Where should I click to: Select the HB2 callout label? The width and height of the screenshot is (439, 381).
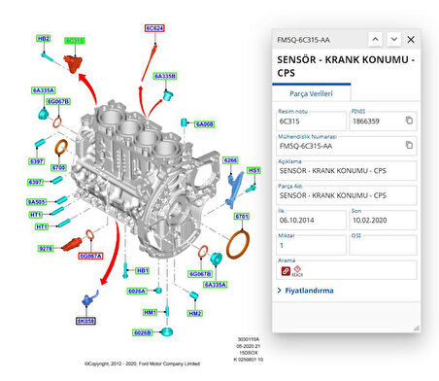click(43, 39)
